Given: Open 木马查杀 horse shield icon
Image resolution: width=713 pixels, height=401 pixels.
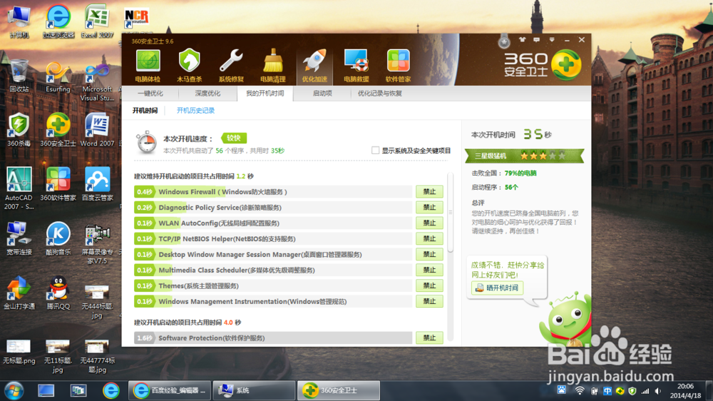Looking at the screenshot, I should [189, 66].
